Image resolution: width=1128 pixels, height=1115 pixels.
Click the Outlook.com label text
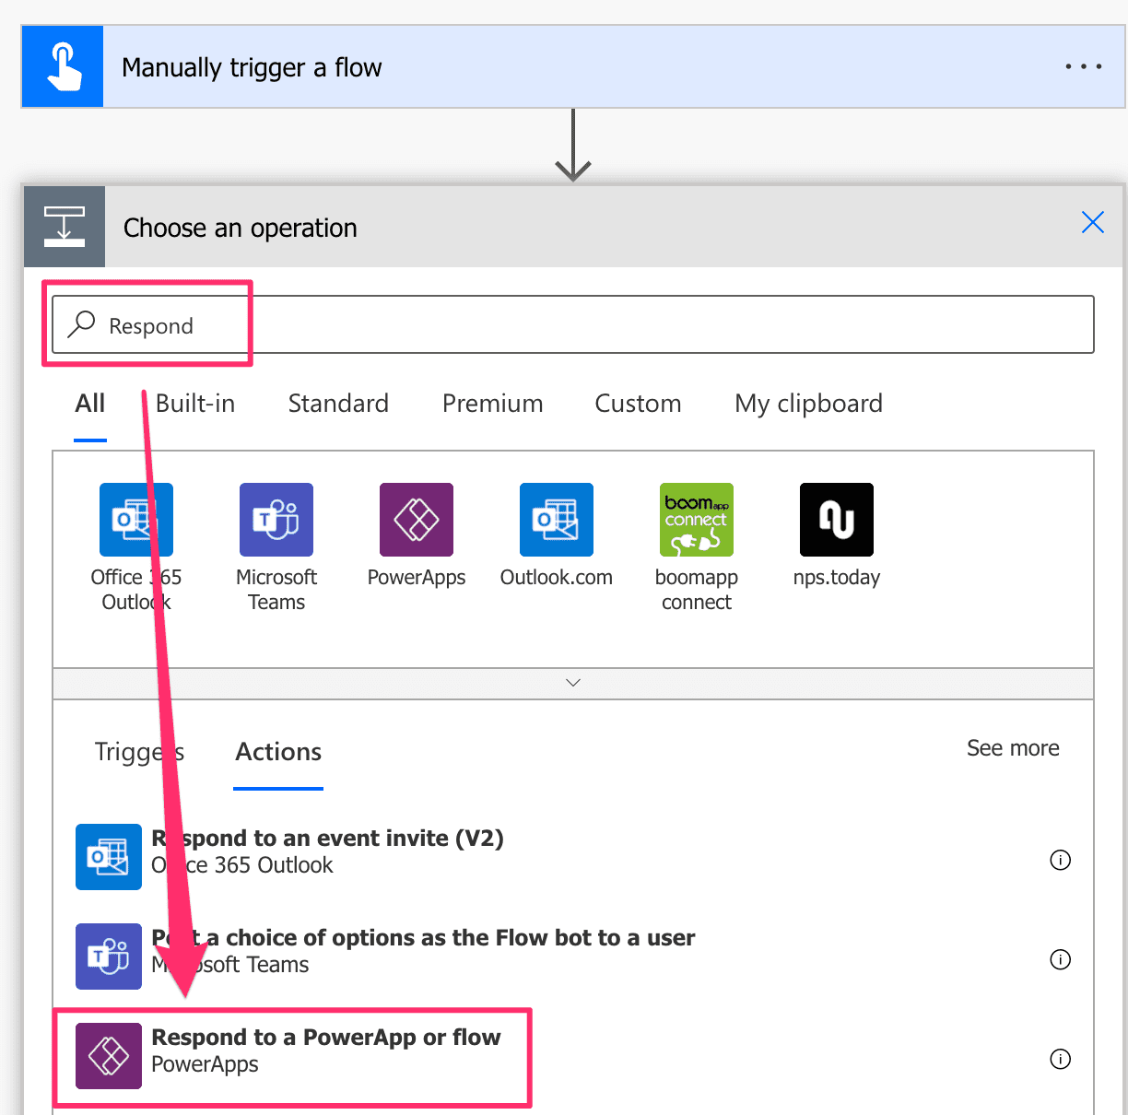pos(557,578)
